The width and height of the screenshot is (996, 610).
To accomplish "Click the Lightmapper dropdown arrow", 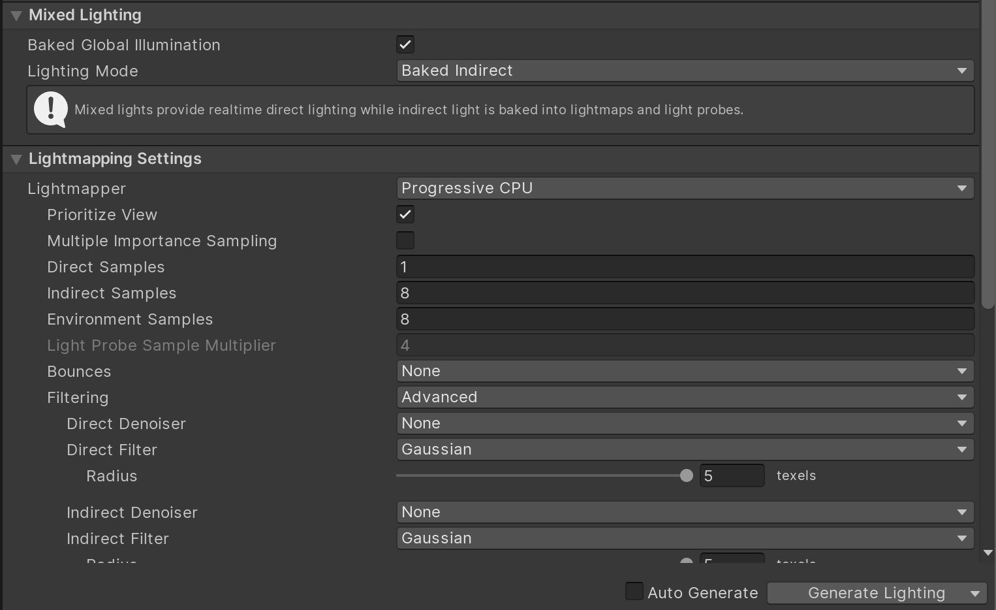I will coord(962,188).
